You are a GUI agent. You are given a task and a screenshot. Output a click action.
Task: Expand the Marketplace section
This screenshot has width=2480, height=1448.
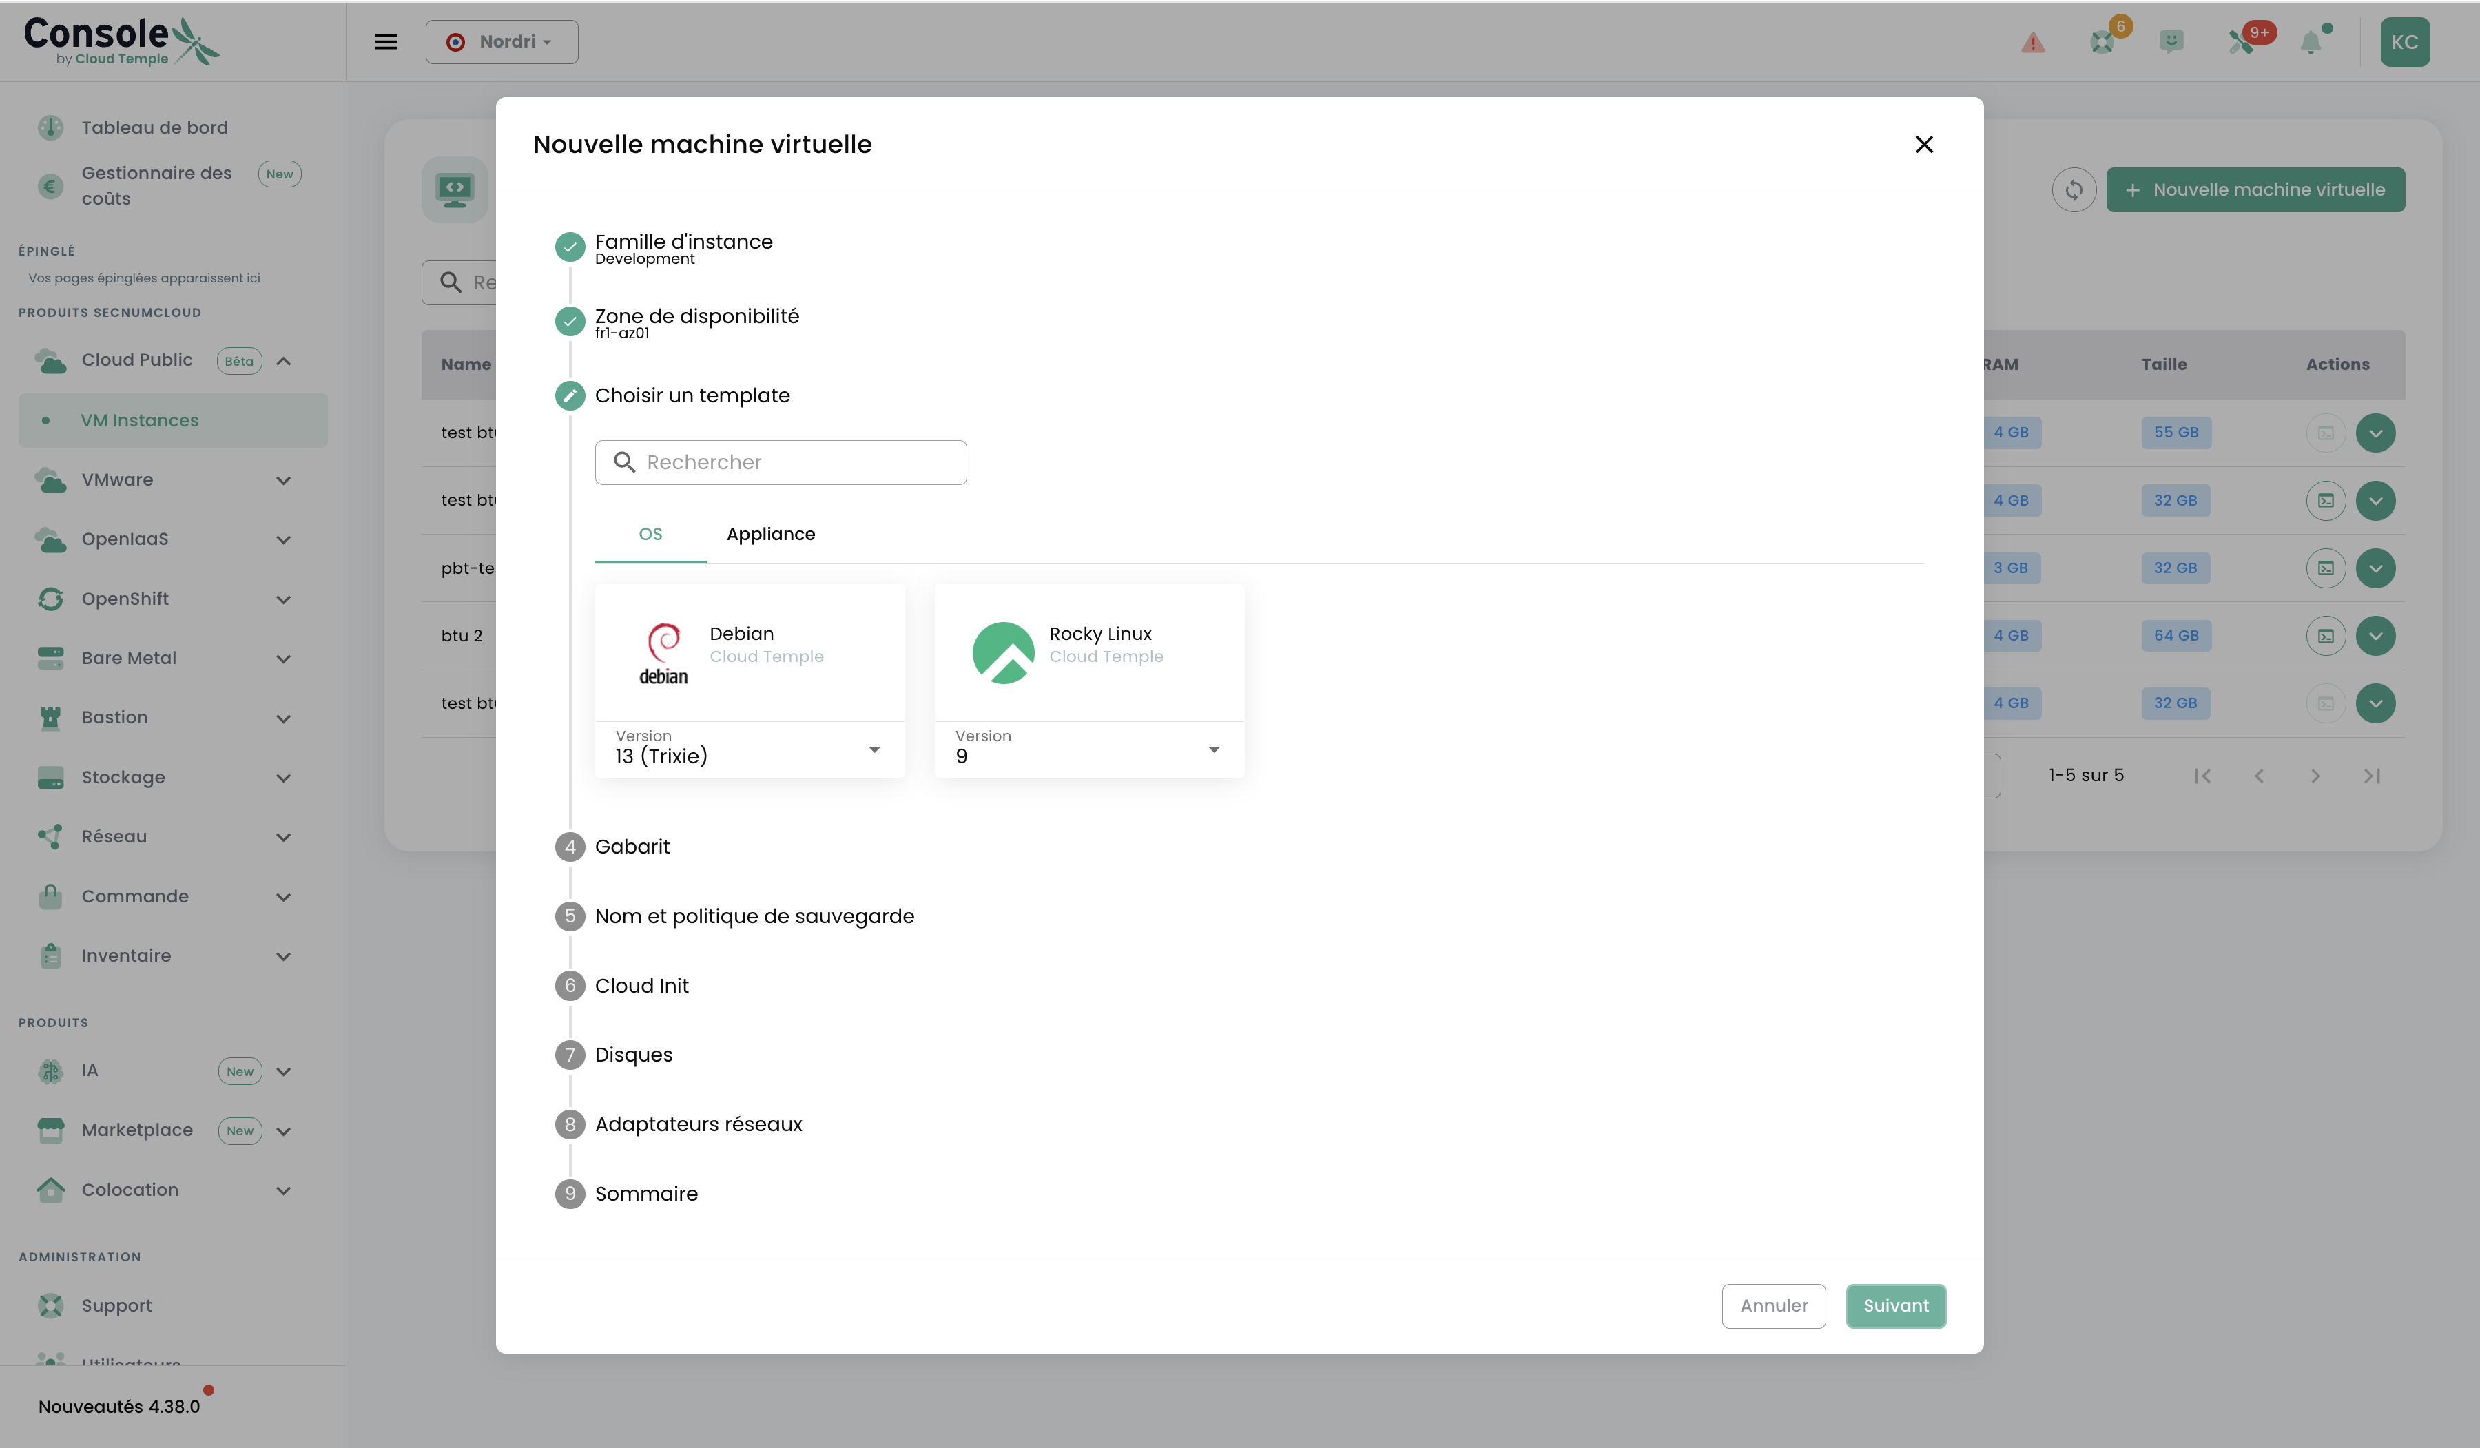283,1131
